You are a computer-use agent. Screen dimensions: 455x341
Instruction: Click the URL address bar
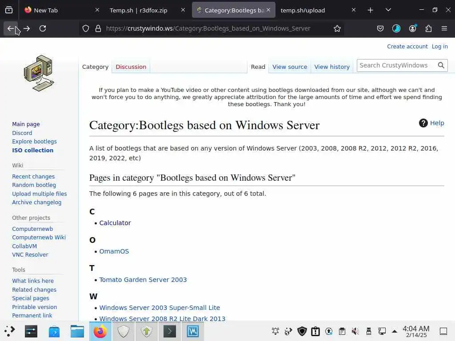(211, 28)
